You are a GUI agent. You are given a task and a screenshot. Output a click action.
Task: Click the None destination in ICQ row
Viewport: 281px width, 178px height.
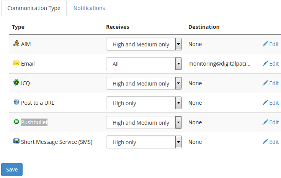tap(195, 83)
